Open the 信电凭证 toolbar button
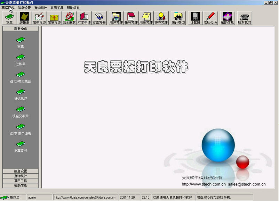The height and width of the screenshot is (201, 279). point(39,18)
